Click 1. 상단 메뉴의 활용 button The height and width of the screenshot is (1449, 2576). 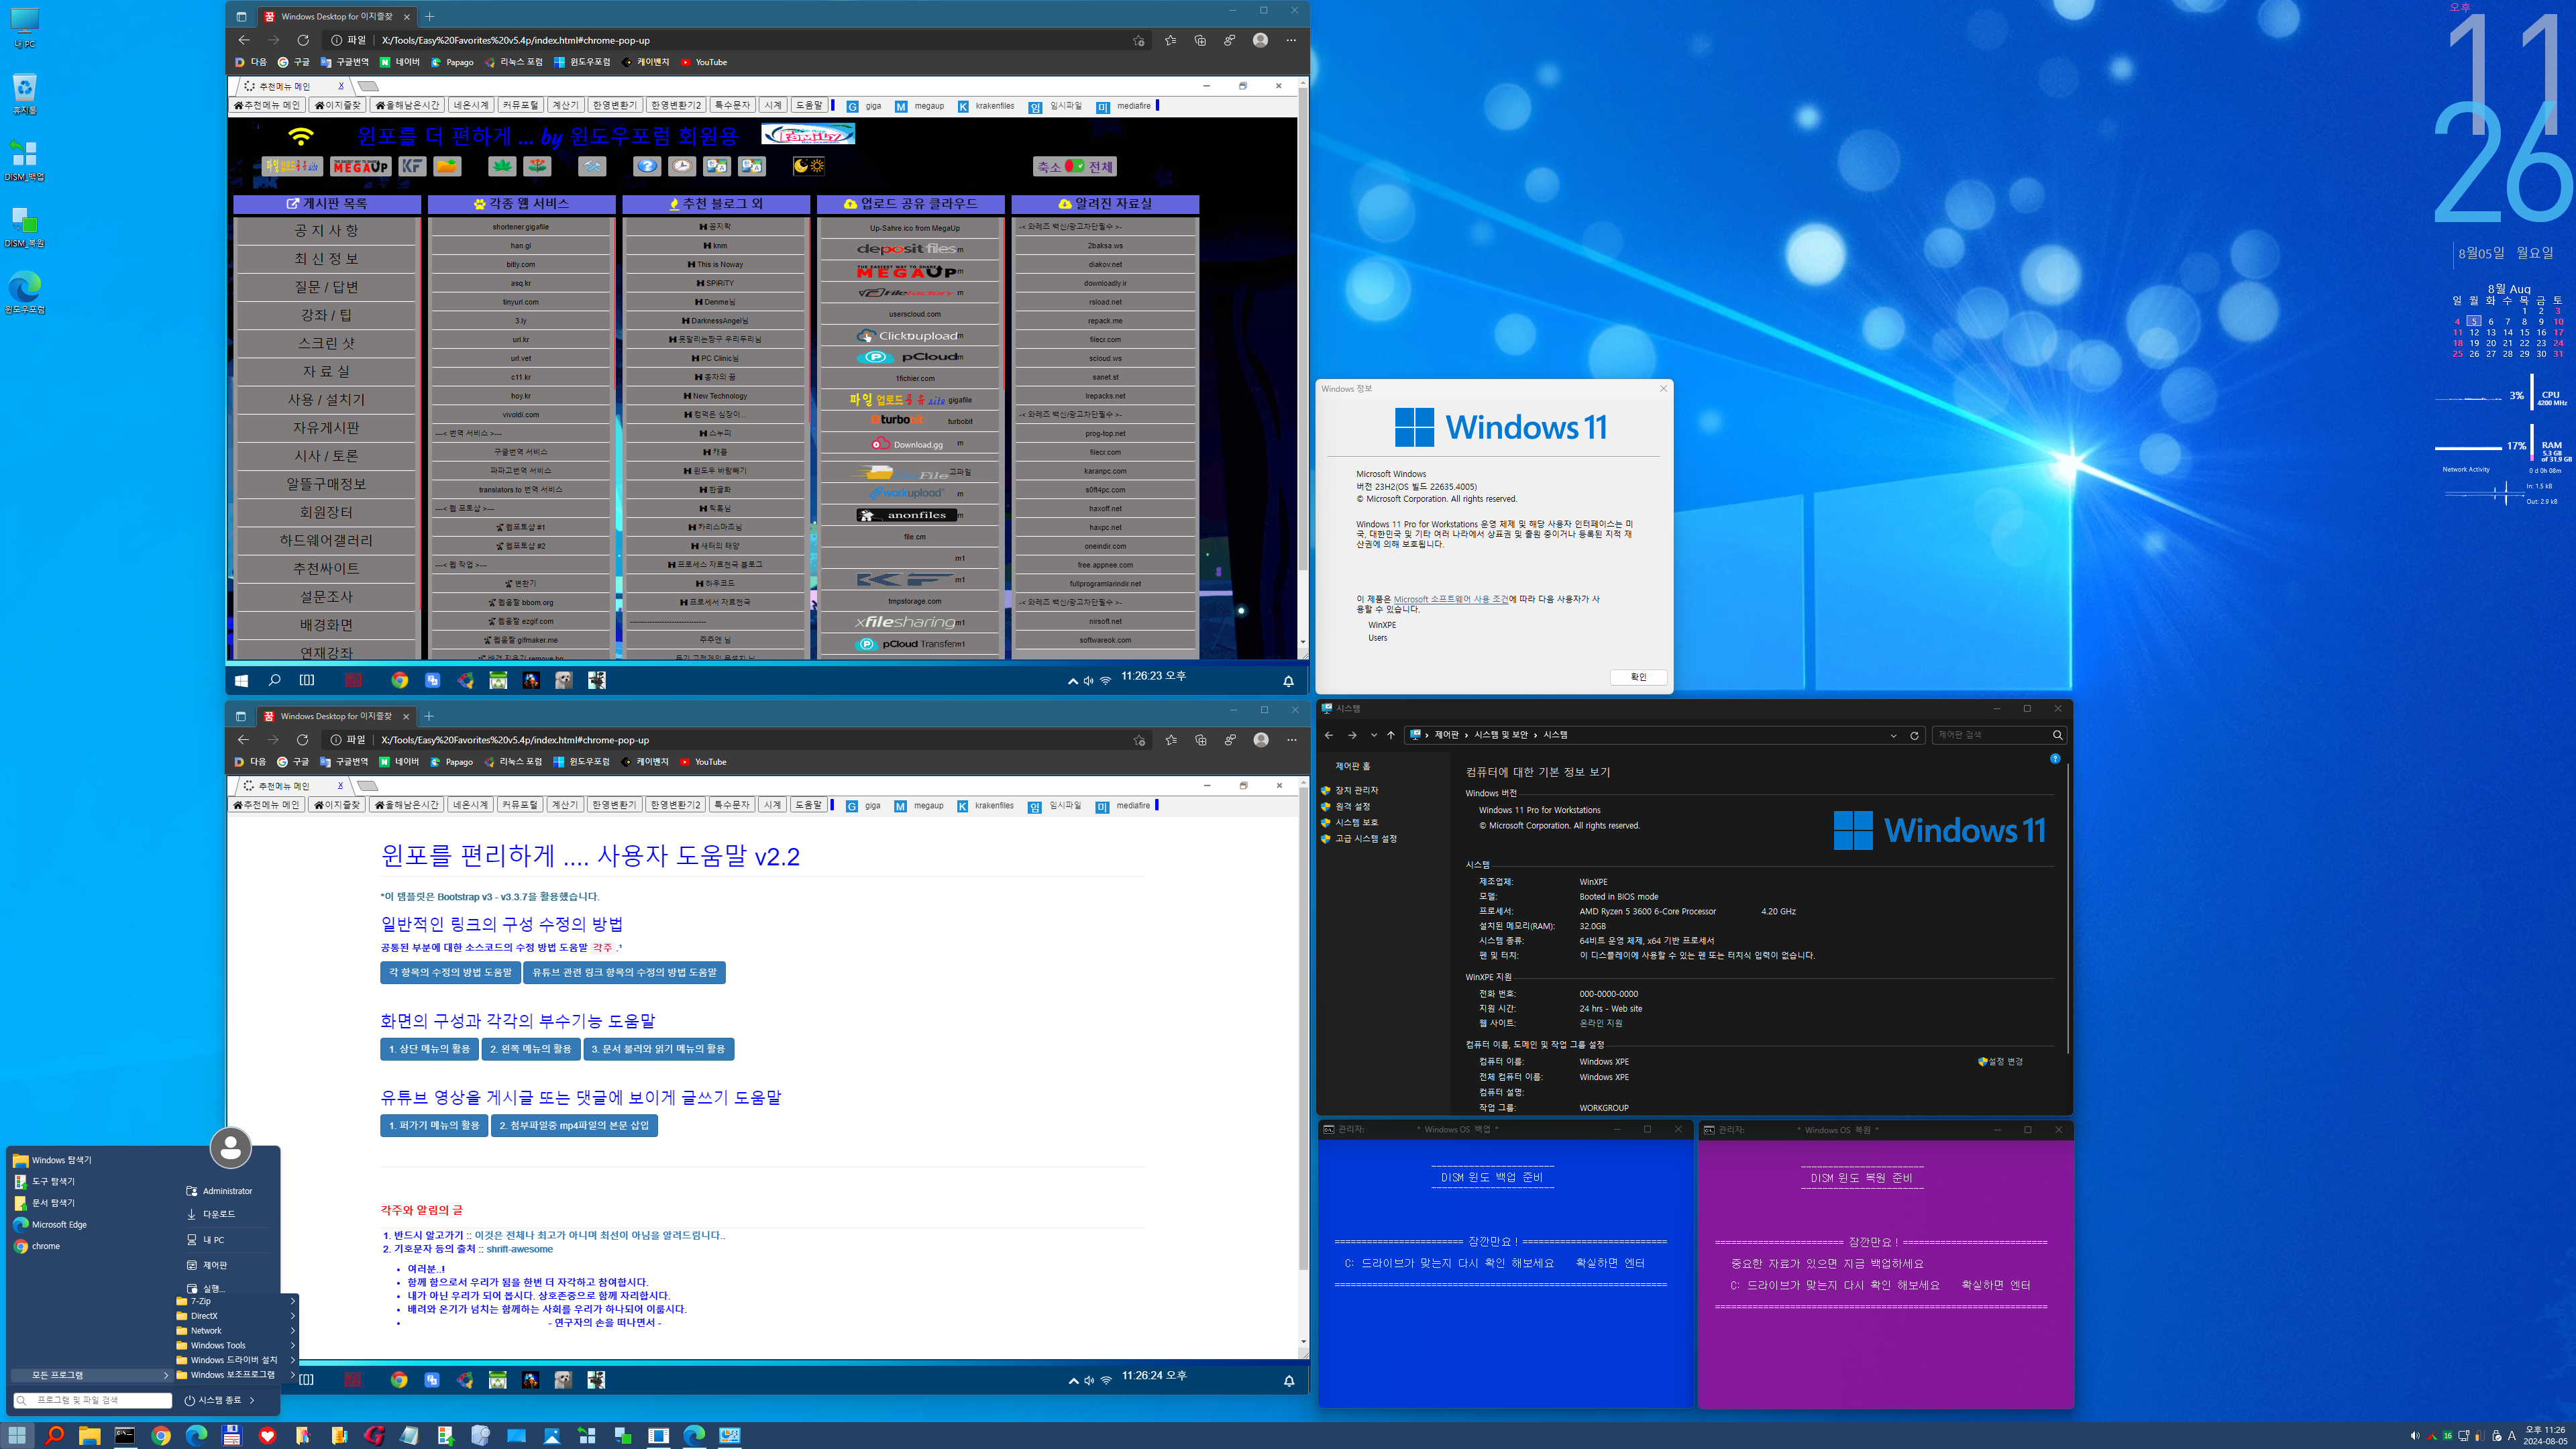click(429, 1049)
